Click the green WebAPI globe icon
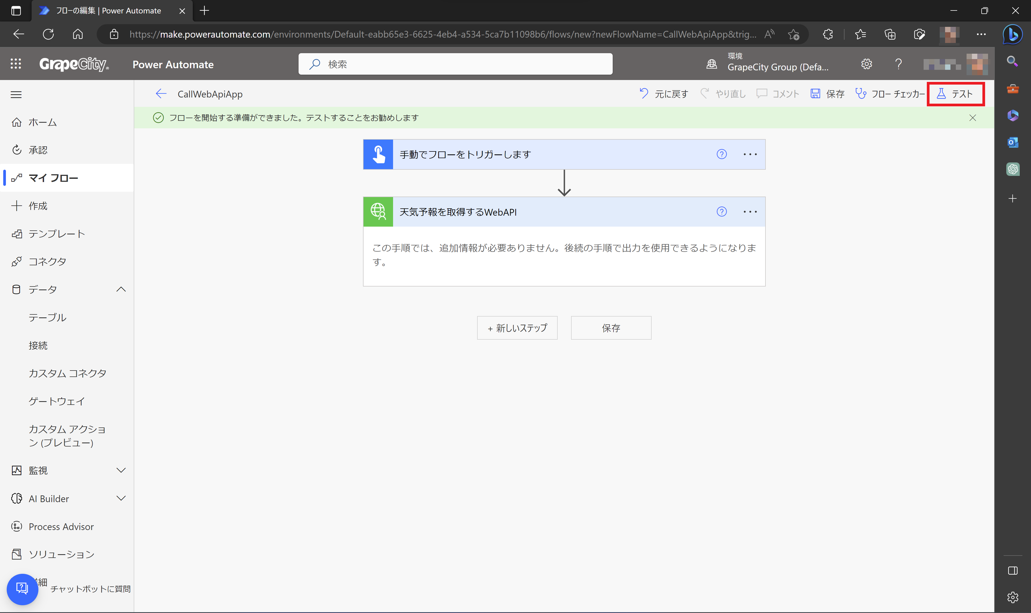Screen dimensions: 1031x613 (x=378, y=212)
